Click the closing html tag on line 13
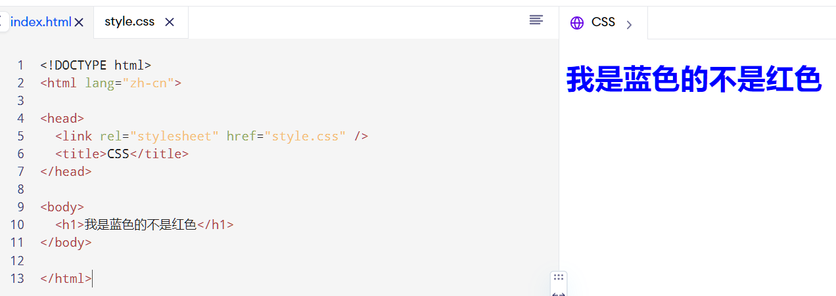Screen dimensions: 836x296 pyautogui.click(x=66, y=278)
